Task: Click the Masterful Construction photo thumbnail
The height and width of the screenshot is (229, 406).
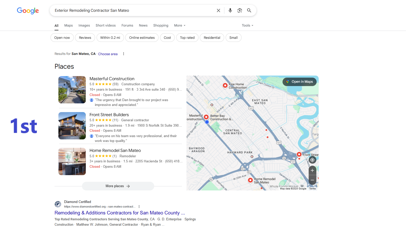Action: coord(72,90)
